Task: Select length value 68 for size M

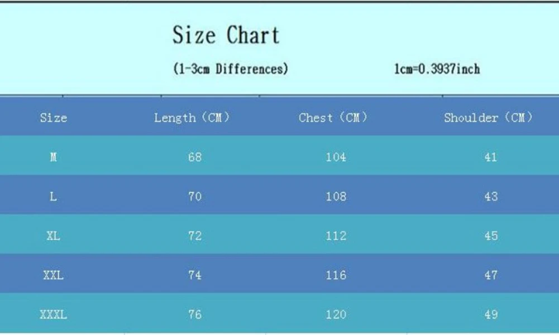Action: (195, 157)
